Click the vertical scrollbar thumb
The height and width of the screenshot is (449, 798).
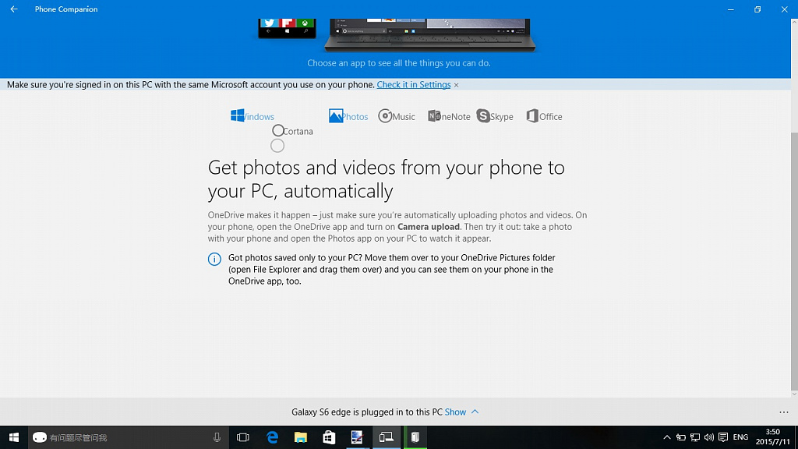click(x=794, y=260)
